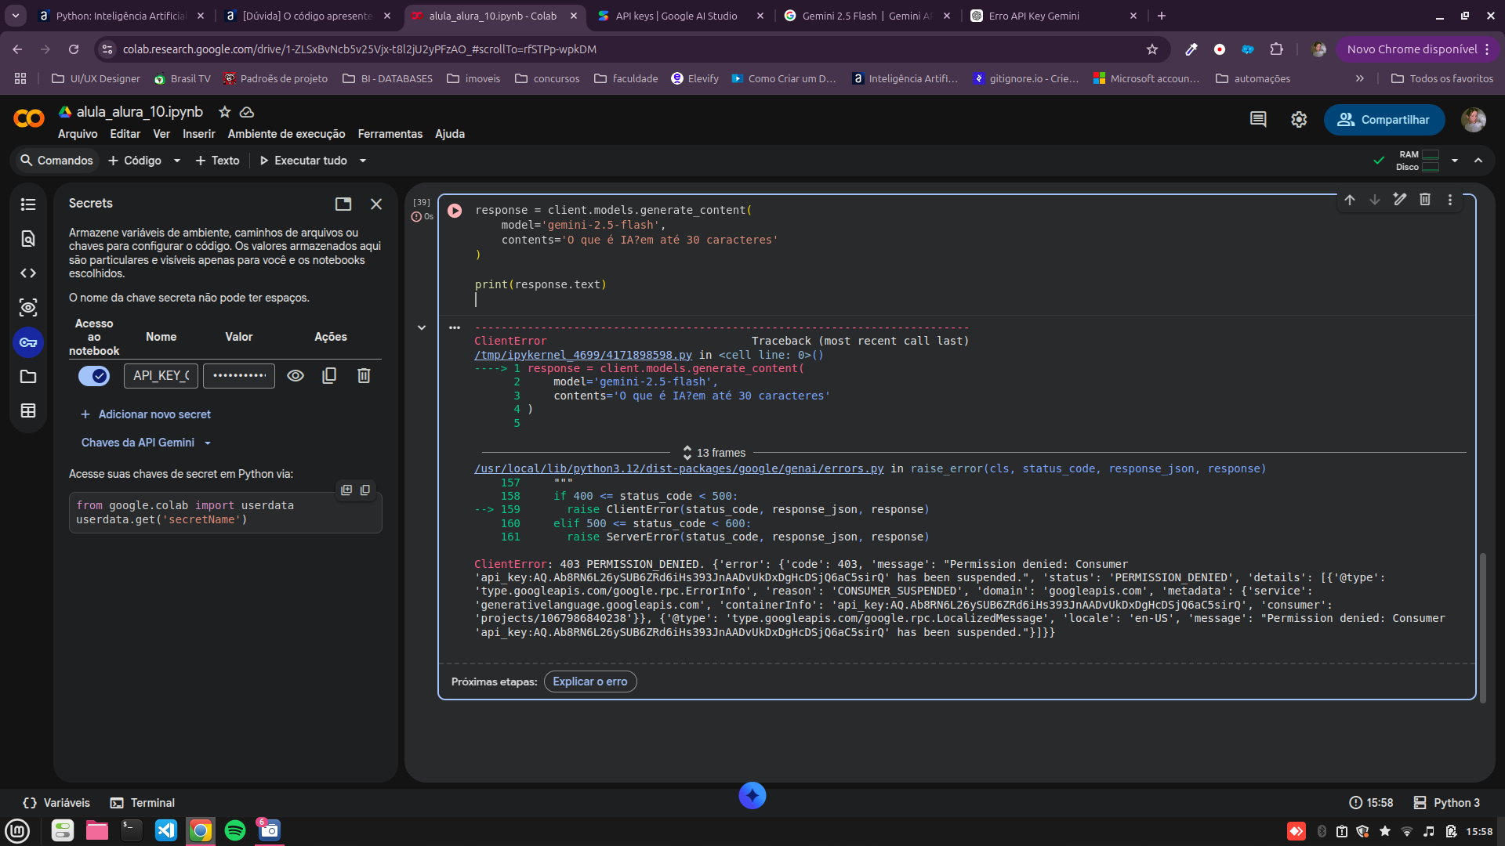This screenshot has width=1505, height=846.
Task: Open the Variáveis panel
Action: pyautogui.click(x=56, y=803)
